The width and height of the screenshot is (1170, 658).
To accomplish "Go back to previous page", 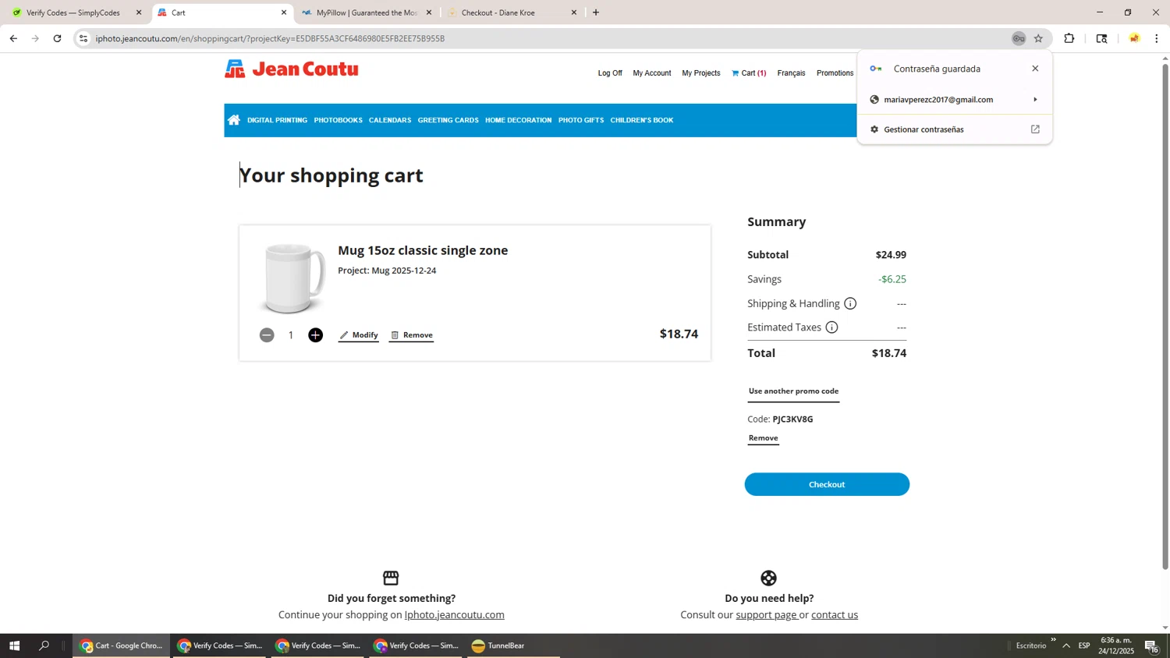I will 13,39.
